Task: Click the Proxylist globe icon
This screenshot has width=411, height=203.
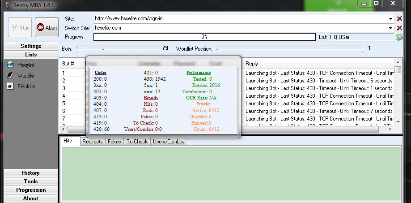Action: click(x=10, y=65)
